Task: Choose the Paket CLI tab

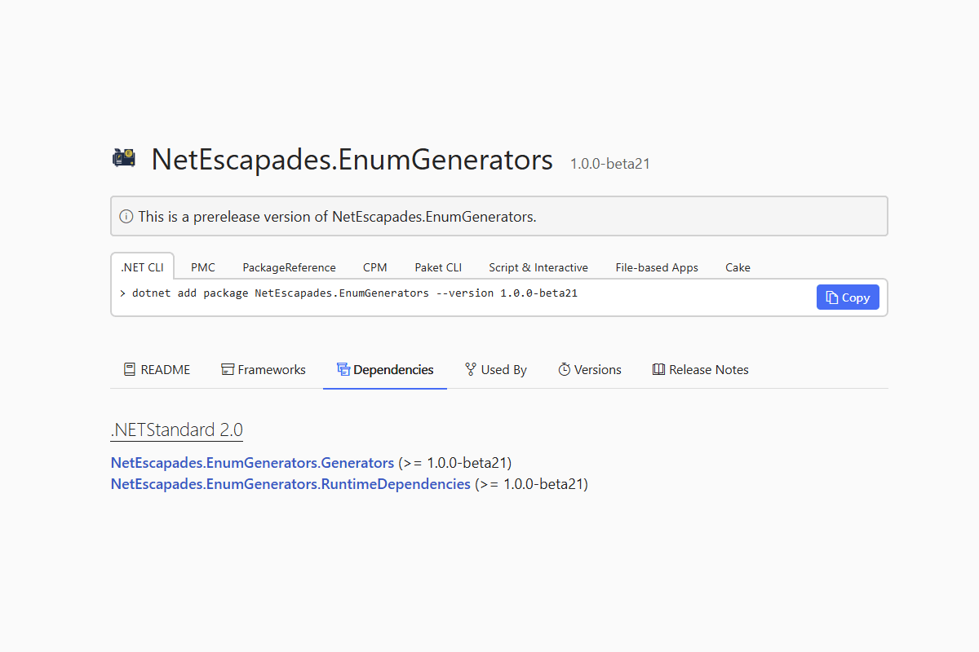Action: click(438, 267)
